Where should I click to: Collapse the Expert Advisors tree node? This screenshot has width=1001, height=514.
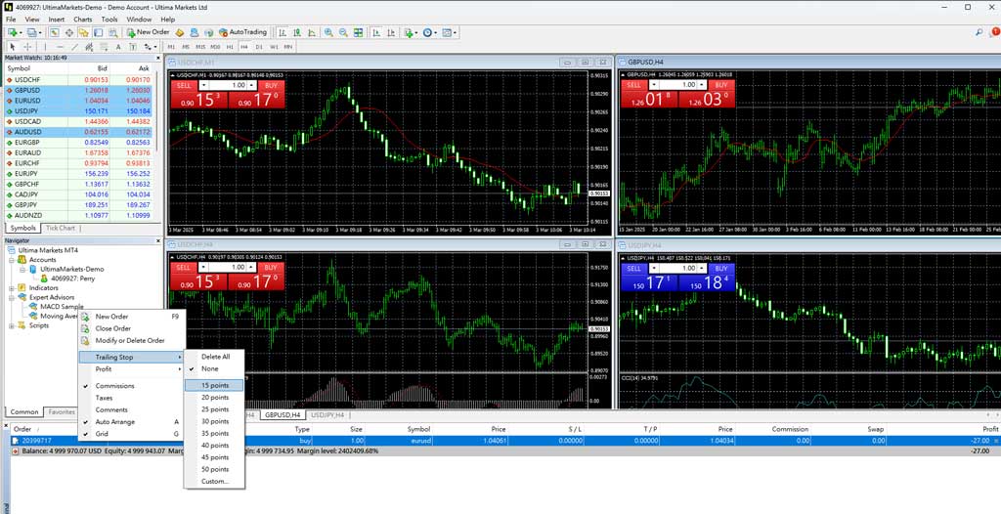[12, 297]
